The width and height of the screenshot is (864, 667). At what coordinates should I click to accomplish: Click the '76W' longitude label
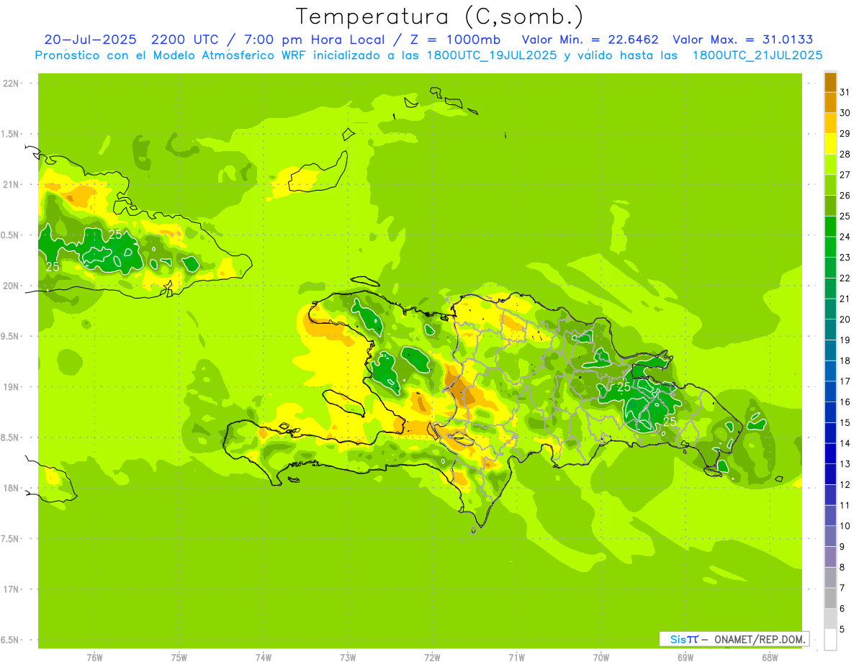tap(94, 657)
